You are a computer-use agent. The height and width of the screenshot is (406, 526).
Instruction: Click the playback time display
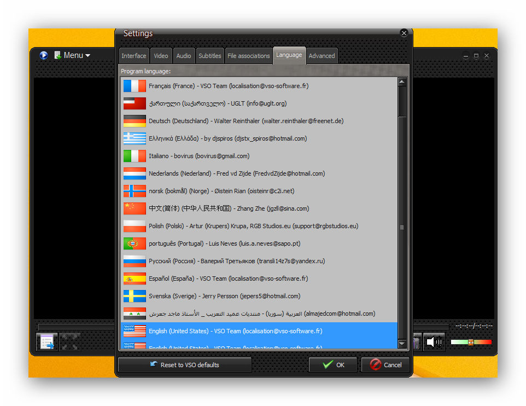tap(474, 326)
